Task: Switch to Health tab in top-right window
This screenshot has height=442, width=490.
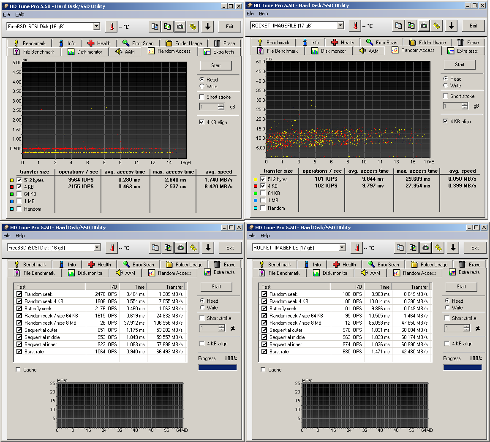Action: (x=343, y=43)
